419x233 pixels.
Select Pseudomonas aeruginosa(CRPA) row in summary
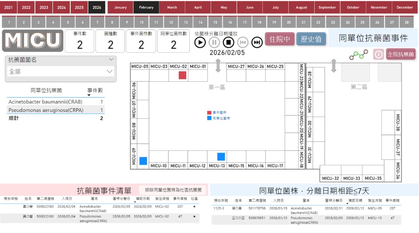pyautogui.click(x=55, y=110)
